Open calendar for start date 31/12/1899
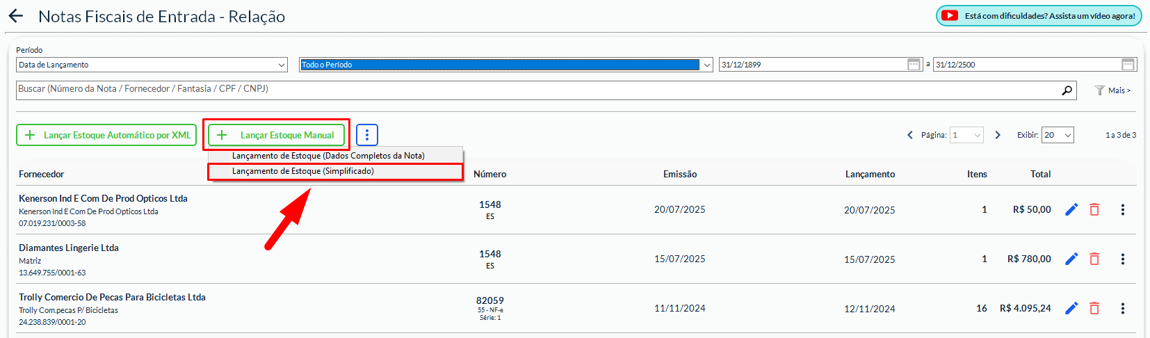 (x=914, y=65)
